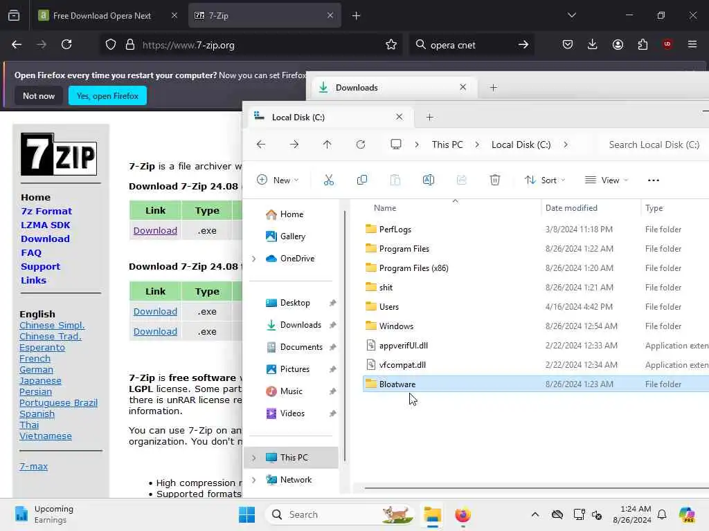Click the Delete trash icon in Explorer
Screen dimensions: 709x531
coord(494,180)
